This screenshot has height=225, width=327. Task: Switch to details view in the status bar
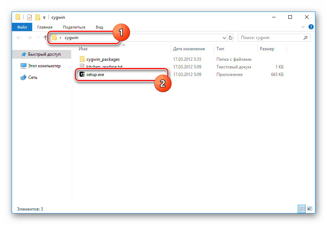302,208
